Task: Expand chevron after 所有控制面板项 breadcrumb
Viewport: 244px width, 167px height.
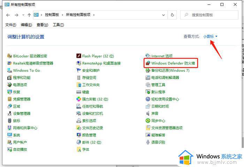Action: click(94, 15)
